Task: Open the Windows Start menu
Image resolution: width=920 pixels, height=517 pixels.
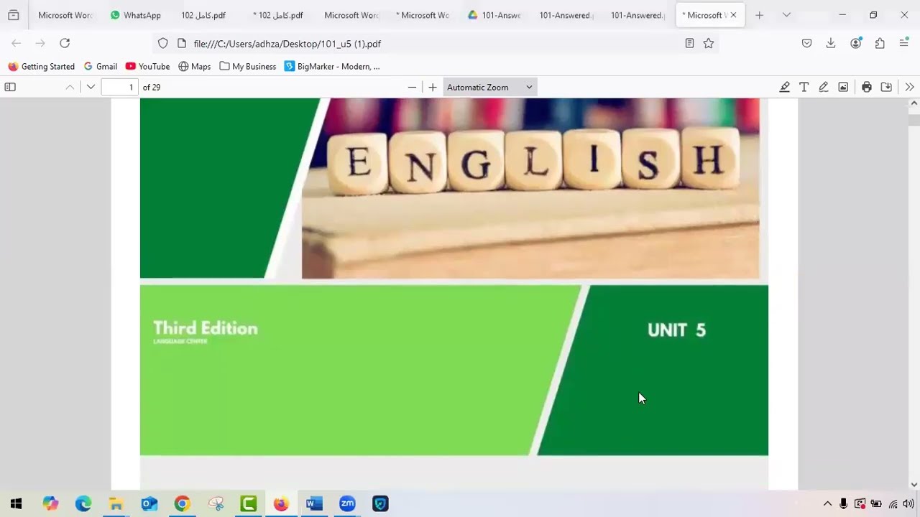Action: point(16,504)
